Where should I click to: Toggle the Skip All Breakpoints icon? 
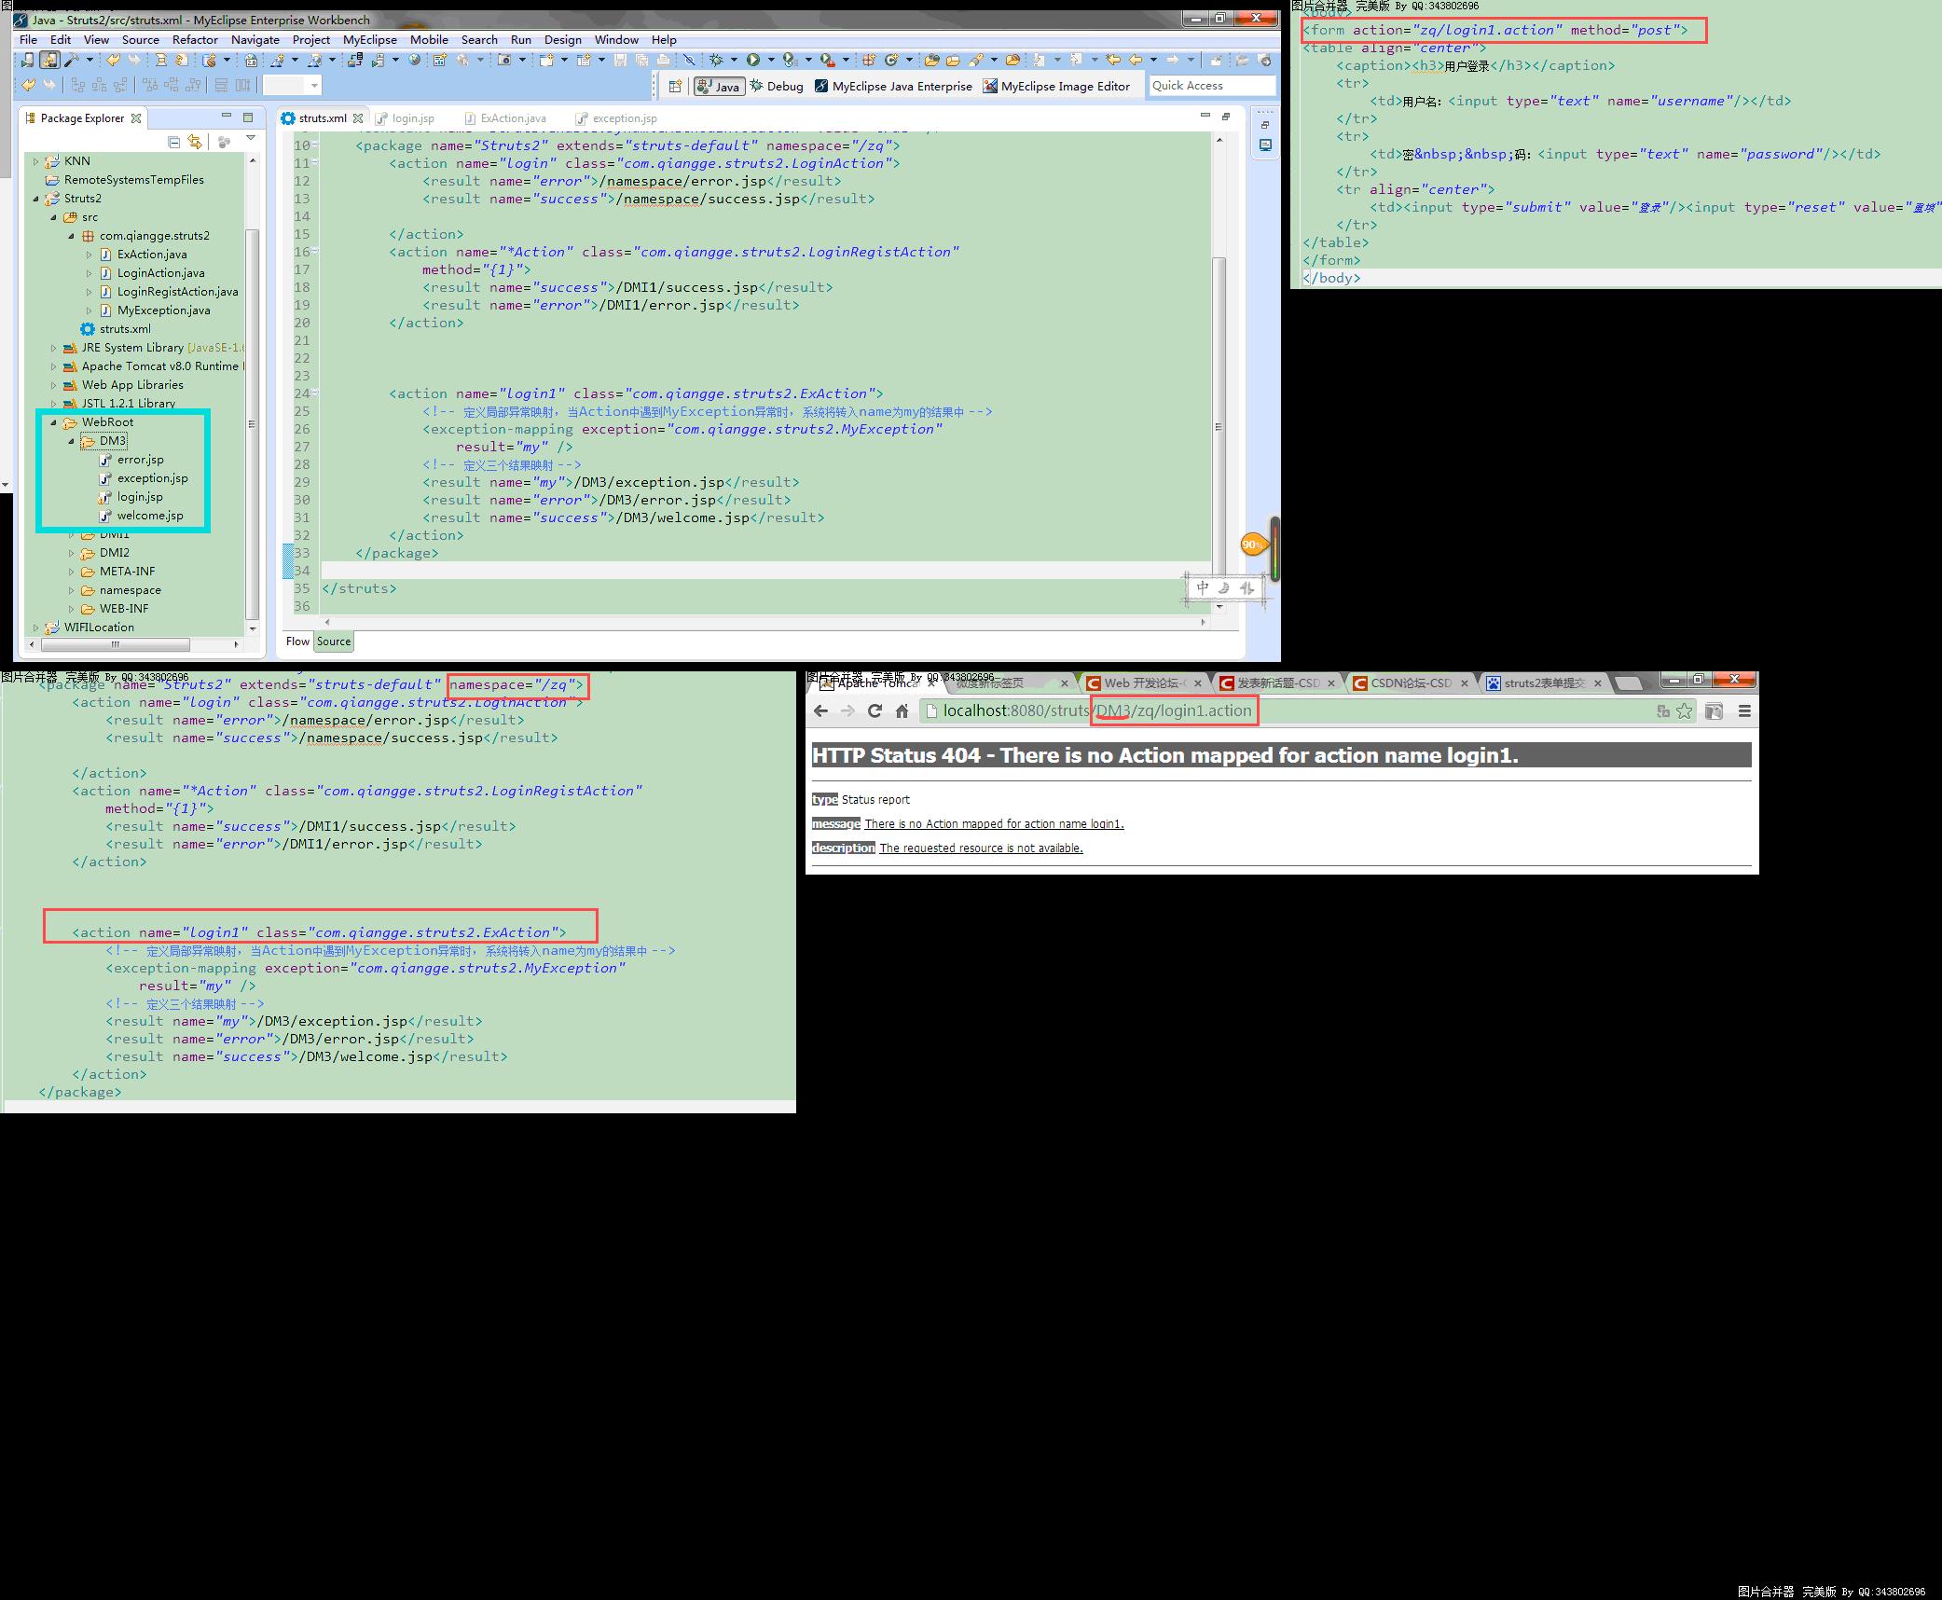point(689,60)
